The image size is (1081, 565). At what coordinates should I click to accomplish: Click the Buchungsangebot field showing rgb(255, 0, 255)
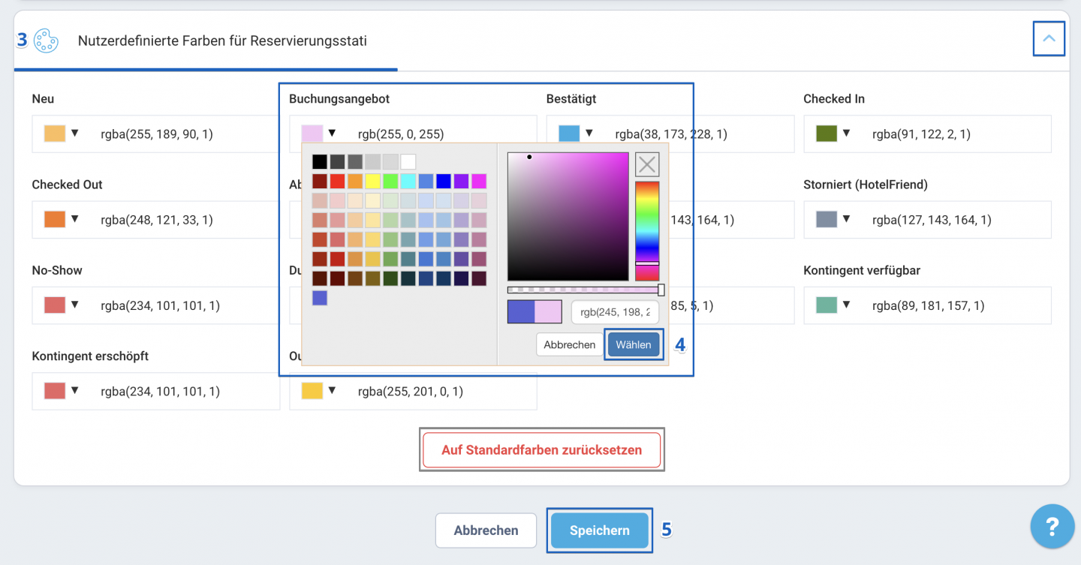(x=413, y=134)
